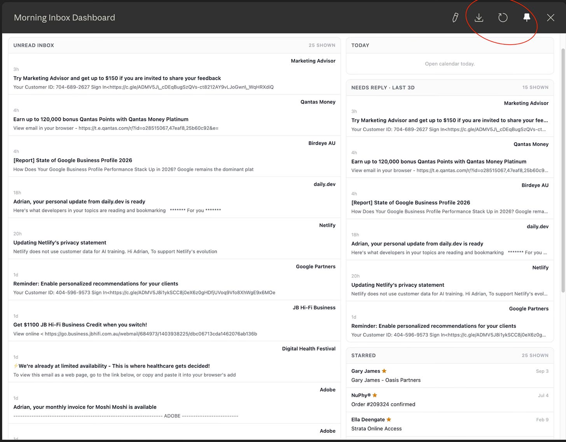Click the JB Hi-Fi 'View online' preview line
Viewport: 566px width, 442px height.
(x=135, y=334)
